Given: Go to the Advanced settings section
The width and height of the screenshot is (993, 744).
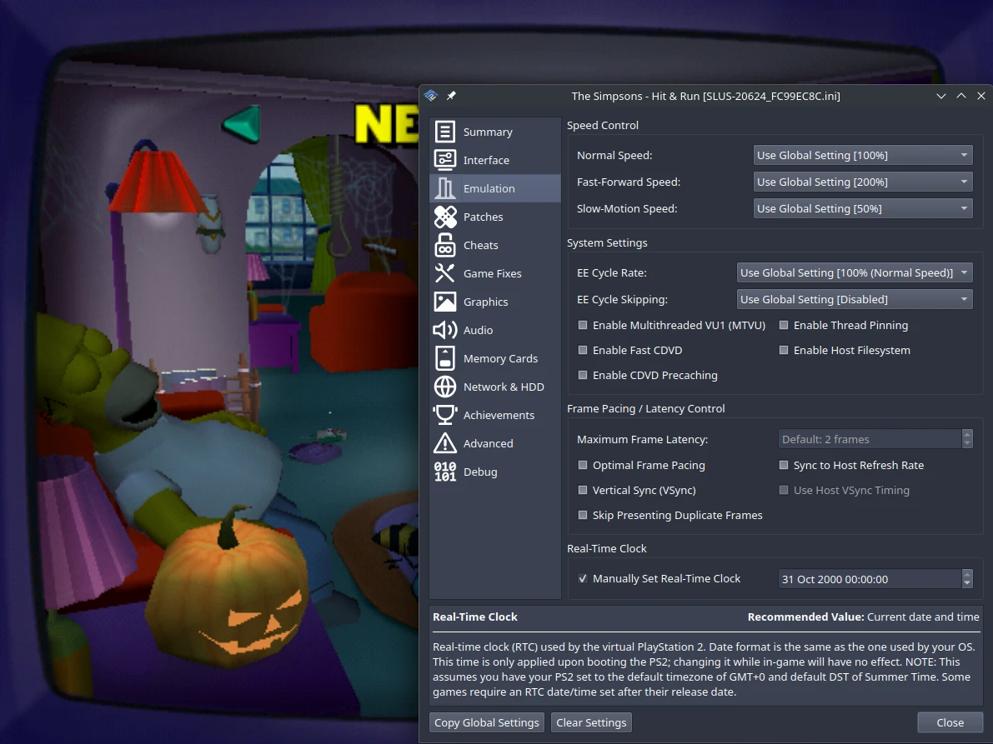Looking at the screenshot, I should 488,444.
